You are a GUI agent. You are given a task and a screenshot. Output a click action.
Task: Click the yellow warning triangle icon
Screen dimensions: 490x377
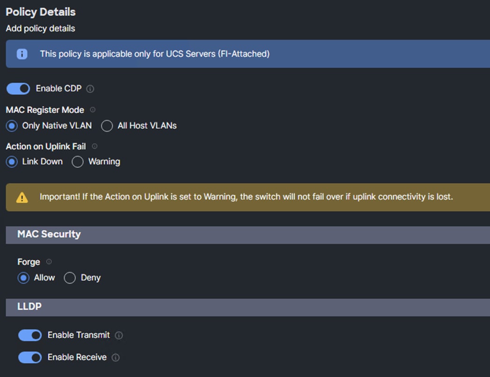click(x=22, y=197)
